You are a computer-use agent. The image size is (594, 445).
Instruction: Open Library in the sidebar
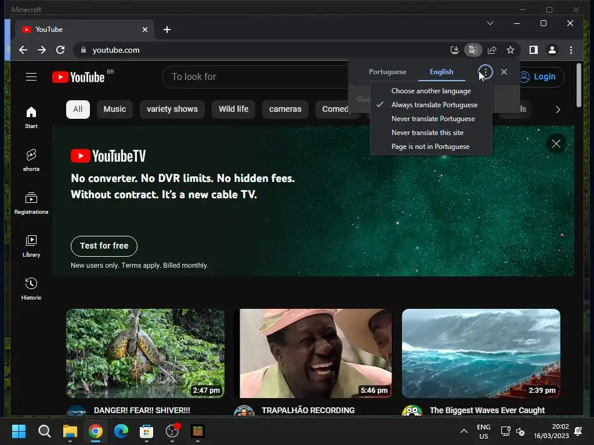[x=31, y=246]
